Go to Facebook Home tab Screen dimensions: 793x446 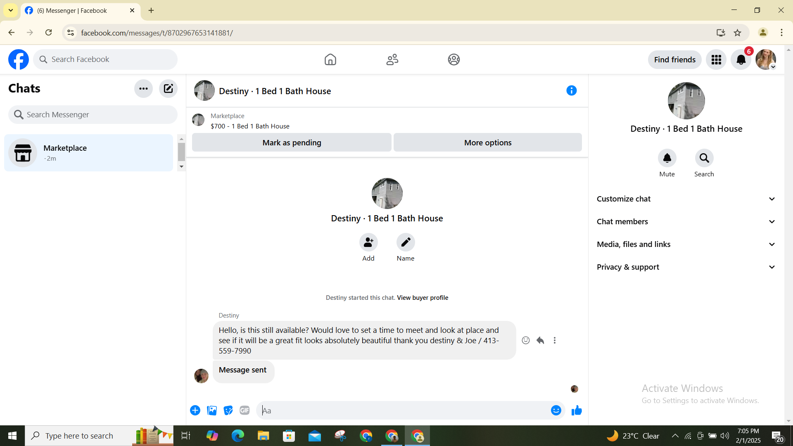click(330, 59)
